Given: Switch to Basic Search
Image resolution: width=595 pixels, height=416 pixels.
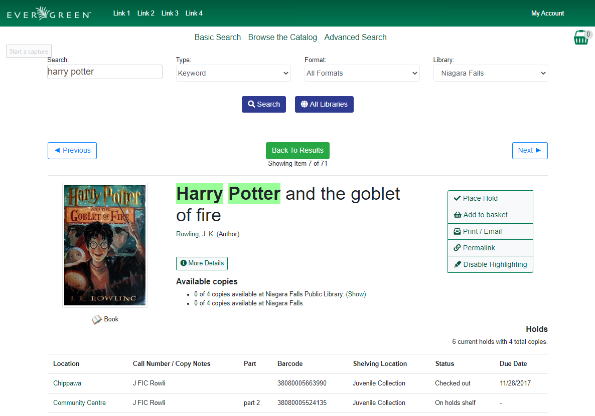Looking at the screenshot, I should [x=217, y=37].
